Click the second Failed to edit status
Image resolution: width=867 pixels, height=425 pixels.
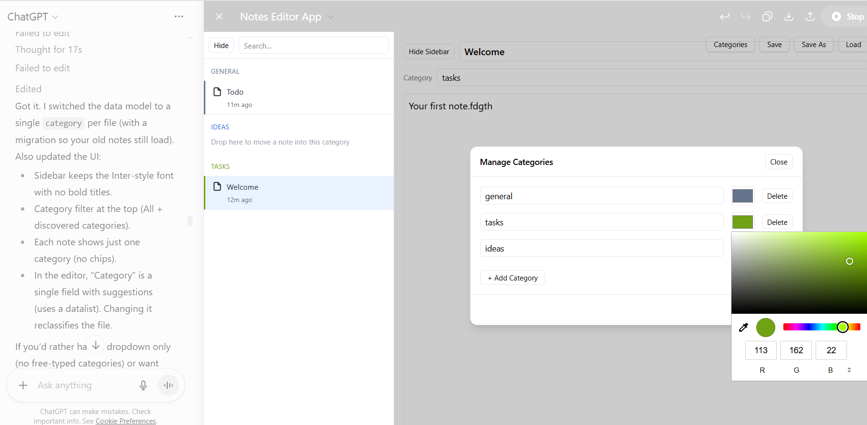point(42,68)
